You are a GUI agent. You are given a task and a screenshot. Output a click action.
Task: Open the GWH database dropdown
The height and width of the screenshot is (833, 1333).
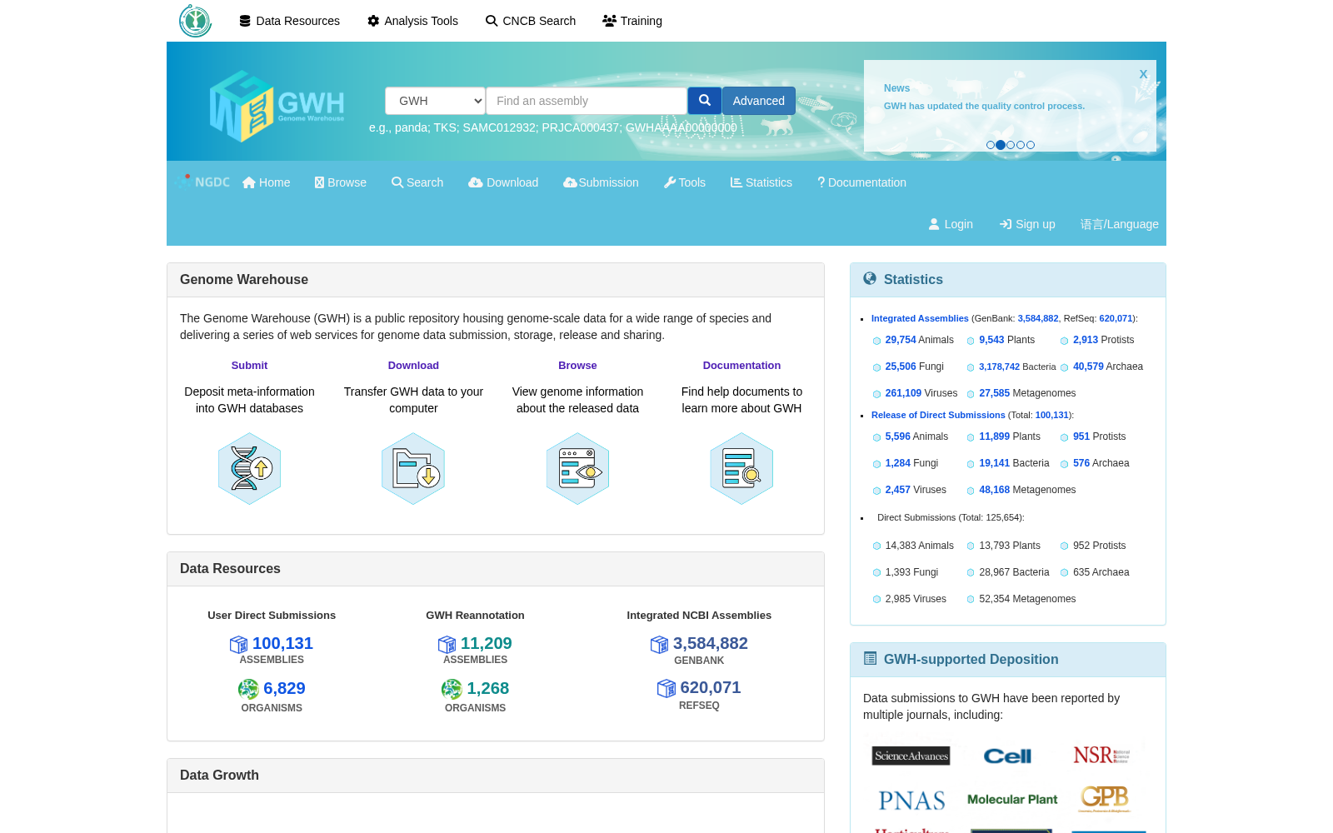pos(435,101)
